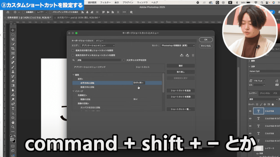Toggle 大文字と小文字を区別 checkbox
280x157 pixels.
click(x=124, y=60)
